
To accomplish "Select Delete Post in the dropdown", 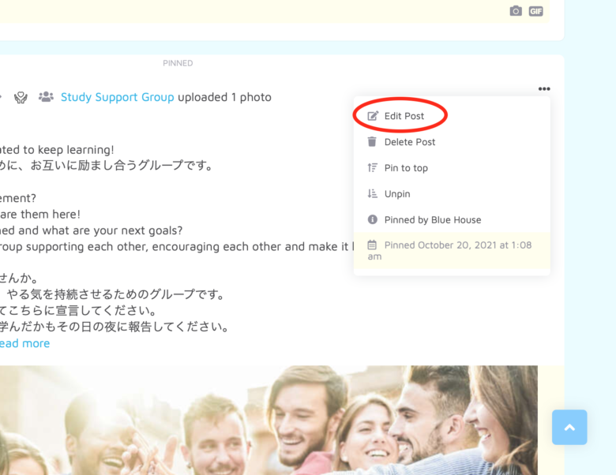I will [410, 142].
